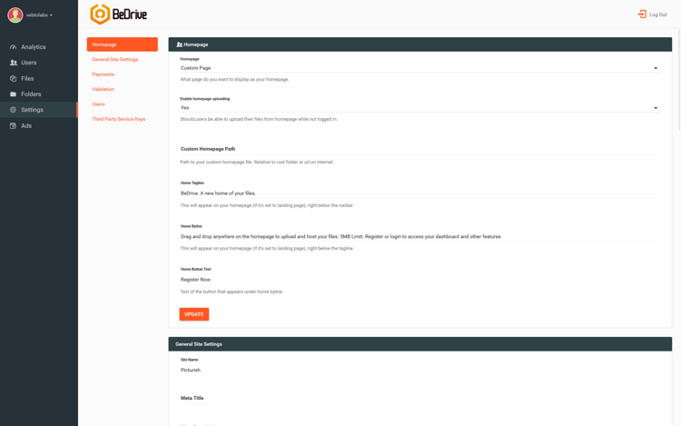Click the Meta Title input field
Screen dimensions: 681x426
click(x=420, y=398)
